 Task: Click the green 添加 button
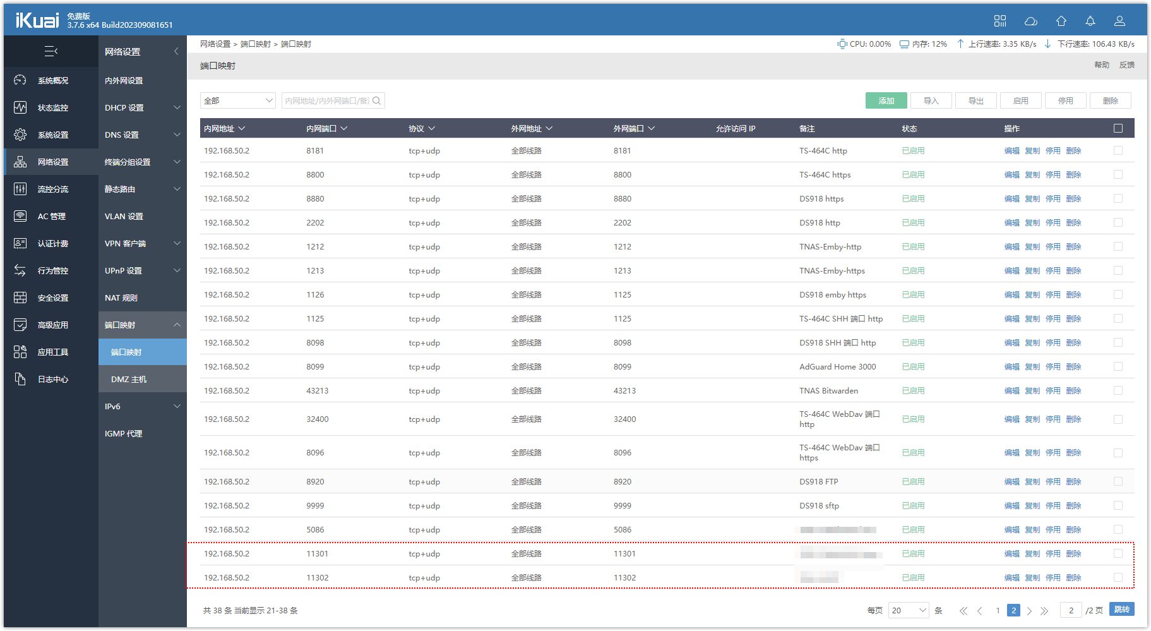[x=886, y=100]
